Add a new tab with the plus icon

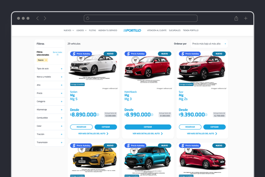pos(246,18)
